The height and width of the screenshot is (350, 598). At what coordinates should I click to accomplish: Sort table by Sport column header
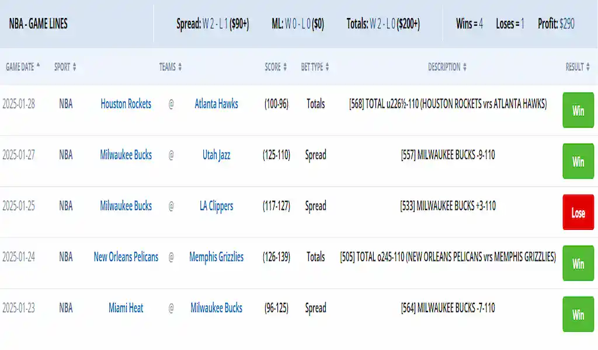65,67
